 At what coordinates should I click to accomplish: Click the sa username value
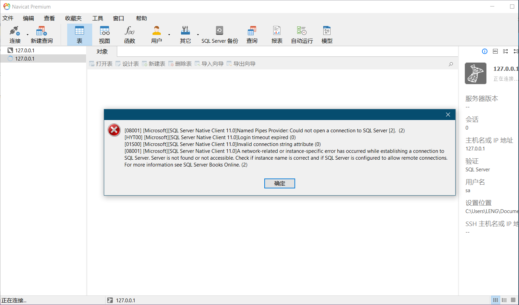pyautogui.click(x=468, y=190)
